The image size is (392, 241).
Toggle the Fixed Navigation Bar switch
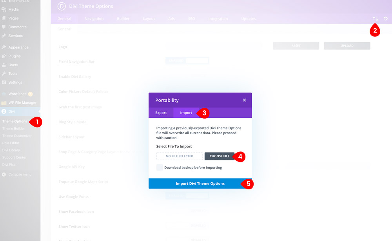[187, 61]
